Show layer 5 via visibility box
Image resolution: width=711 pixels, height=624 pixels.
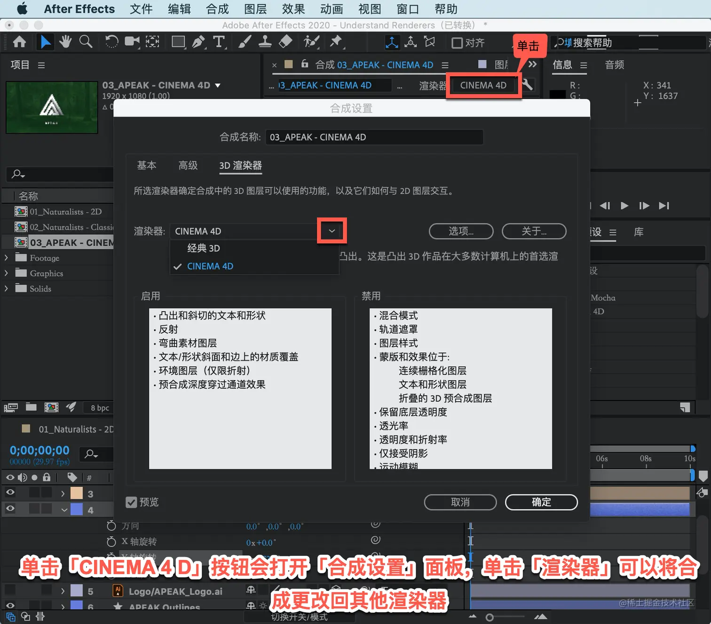click(x=10, y=590)
